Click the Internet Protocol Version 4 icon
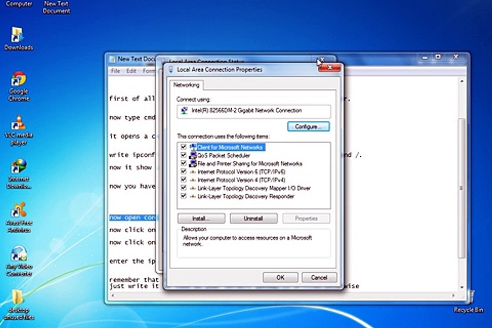Viewport: 492px width, 328px height. (193, 180)
